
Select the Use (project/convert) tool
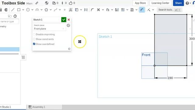tap(77, 10)
